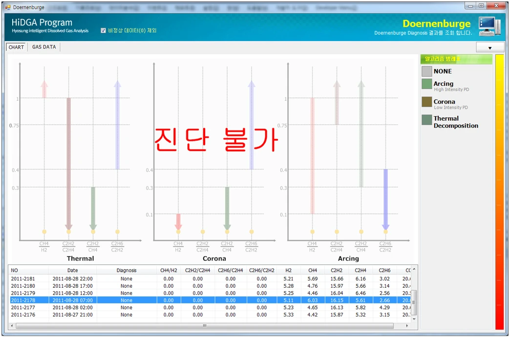Click the brown Corona legend swatch
510x338 pixels.
coord(427,102)
